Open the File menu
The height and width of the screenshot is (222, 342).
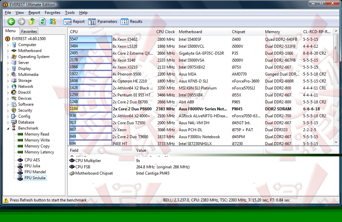point(8,13)
